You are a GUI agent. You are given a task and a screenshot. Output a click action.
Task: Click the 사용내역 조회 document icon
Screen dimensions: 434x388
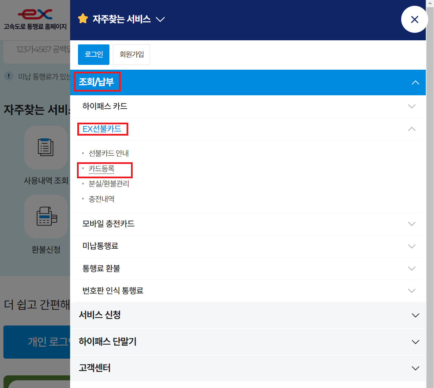click(x=46, y=147)
